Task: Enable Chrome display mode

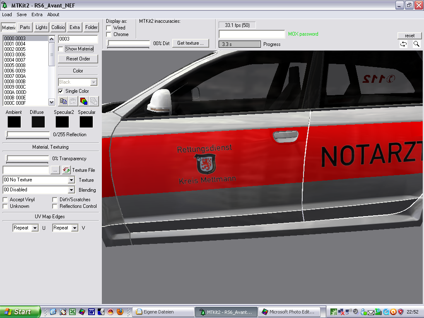Action: coord(109,35)
